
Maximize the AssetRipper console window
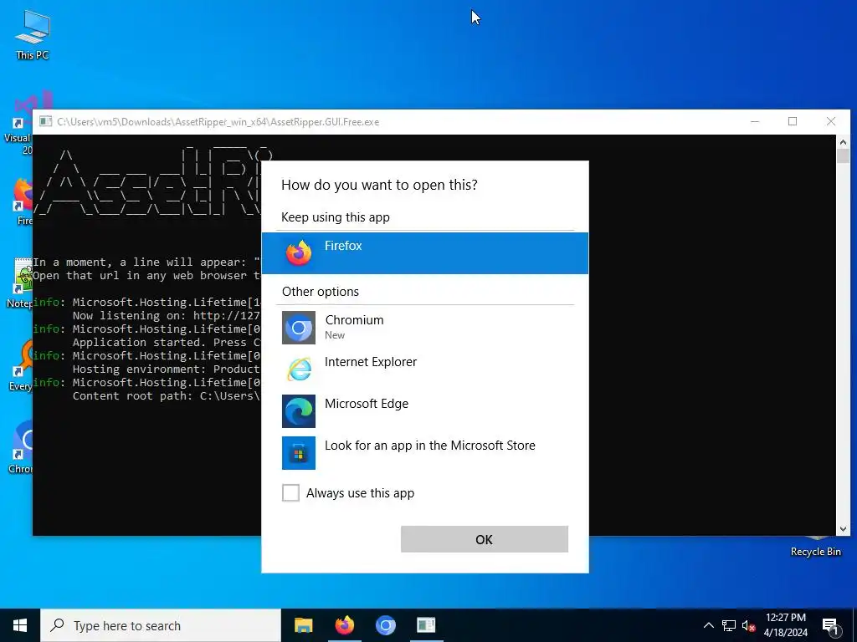coord(793,121)
